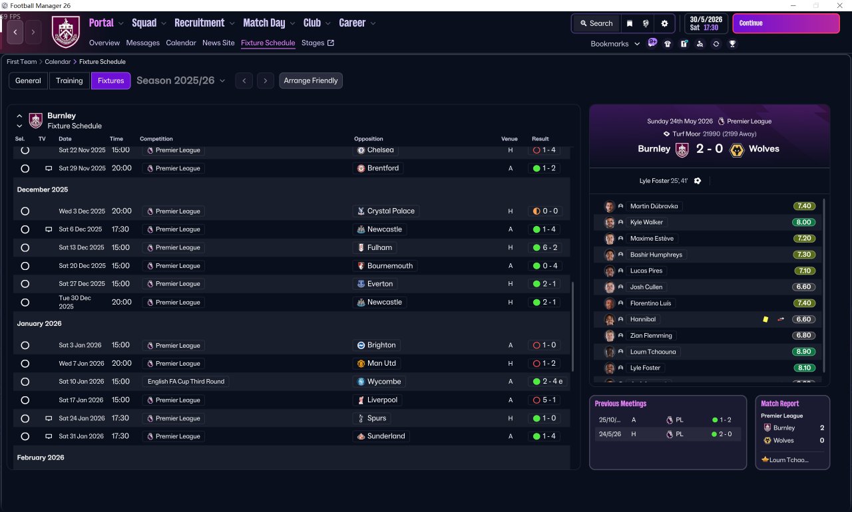Select the Fulham fixture radio button

coord(25,247)
